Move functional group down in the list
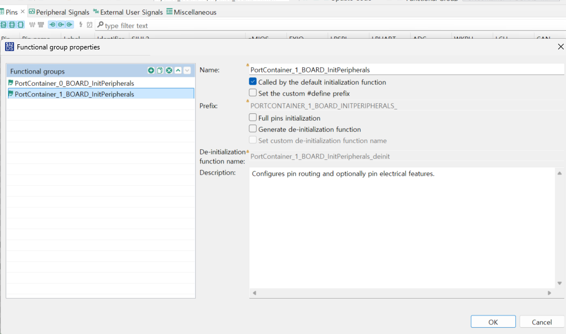 pyautogui.click(x=187, y=70)
